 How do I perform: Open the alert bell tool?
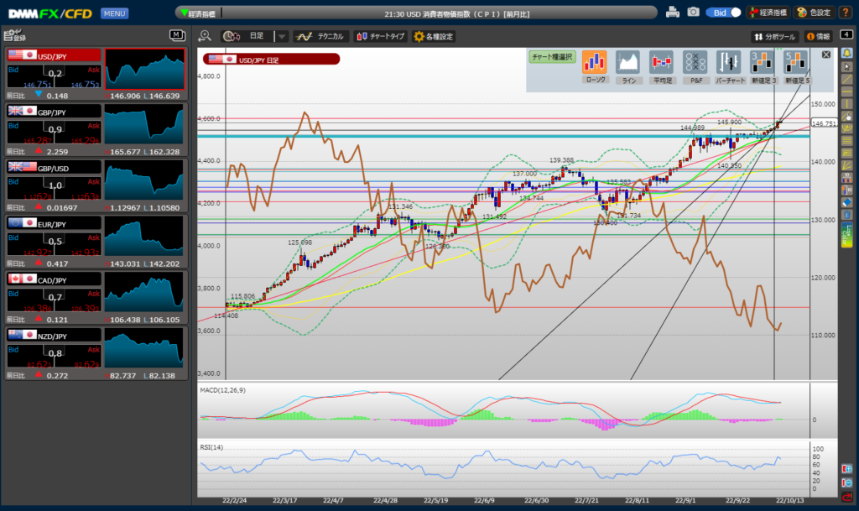846,53
